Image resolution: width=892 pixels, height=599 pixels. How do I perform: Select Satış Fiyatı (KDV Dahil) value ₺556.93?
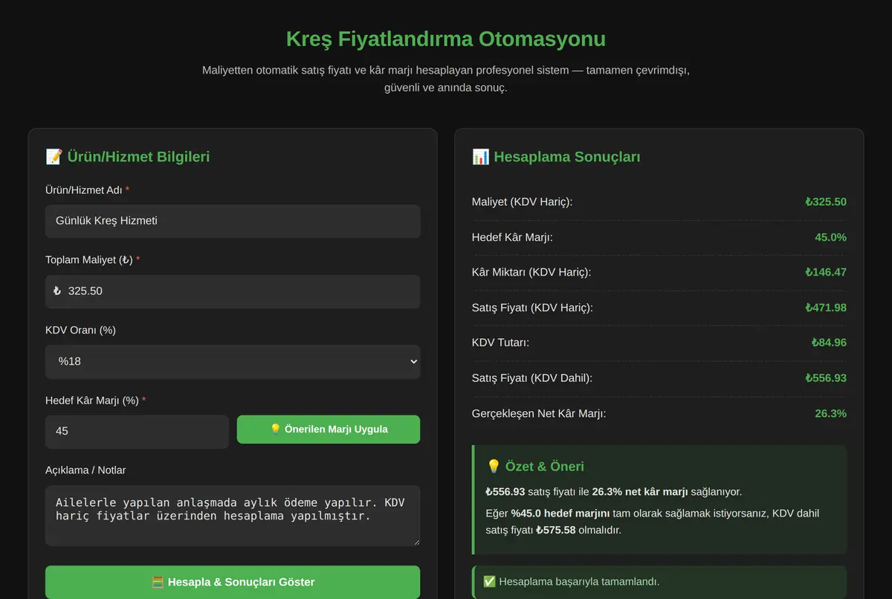825,378
